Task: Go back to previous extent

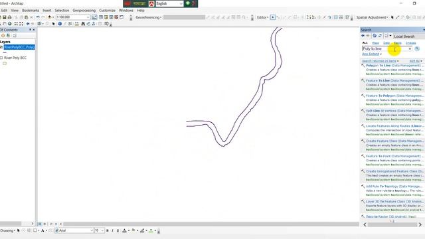Action: pyautogui.click(x=28, y=24)
